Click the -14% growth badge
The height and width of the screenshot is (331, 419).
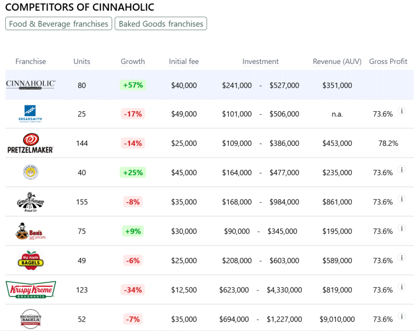pos(133,143)
